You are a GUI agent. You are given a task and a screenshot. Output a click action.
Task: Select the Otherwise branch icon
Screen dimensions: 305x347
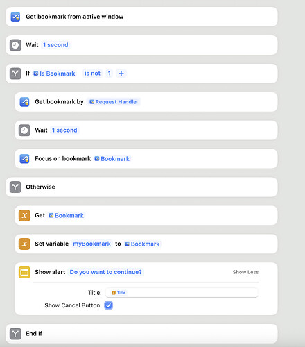[15, 187]
